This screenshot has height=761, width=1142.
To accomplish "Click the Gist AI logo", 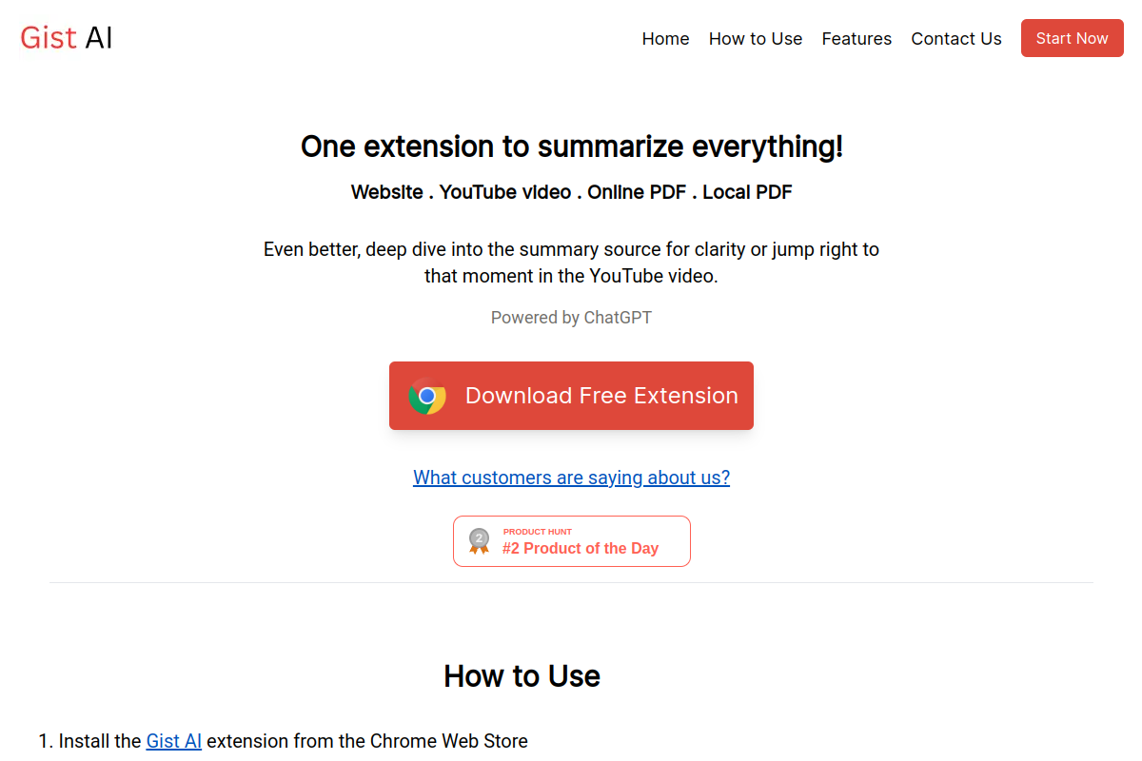I will [x=67, y=38].
